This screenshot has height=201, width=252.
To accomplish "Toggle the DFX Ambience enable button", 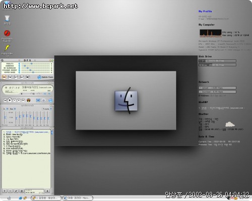I will click(x=19, y=66).
